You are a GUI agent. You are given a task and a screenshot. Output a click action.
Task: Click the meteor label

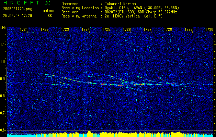(x=49, y=11)
